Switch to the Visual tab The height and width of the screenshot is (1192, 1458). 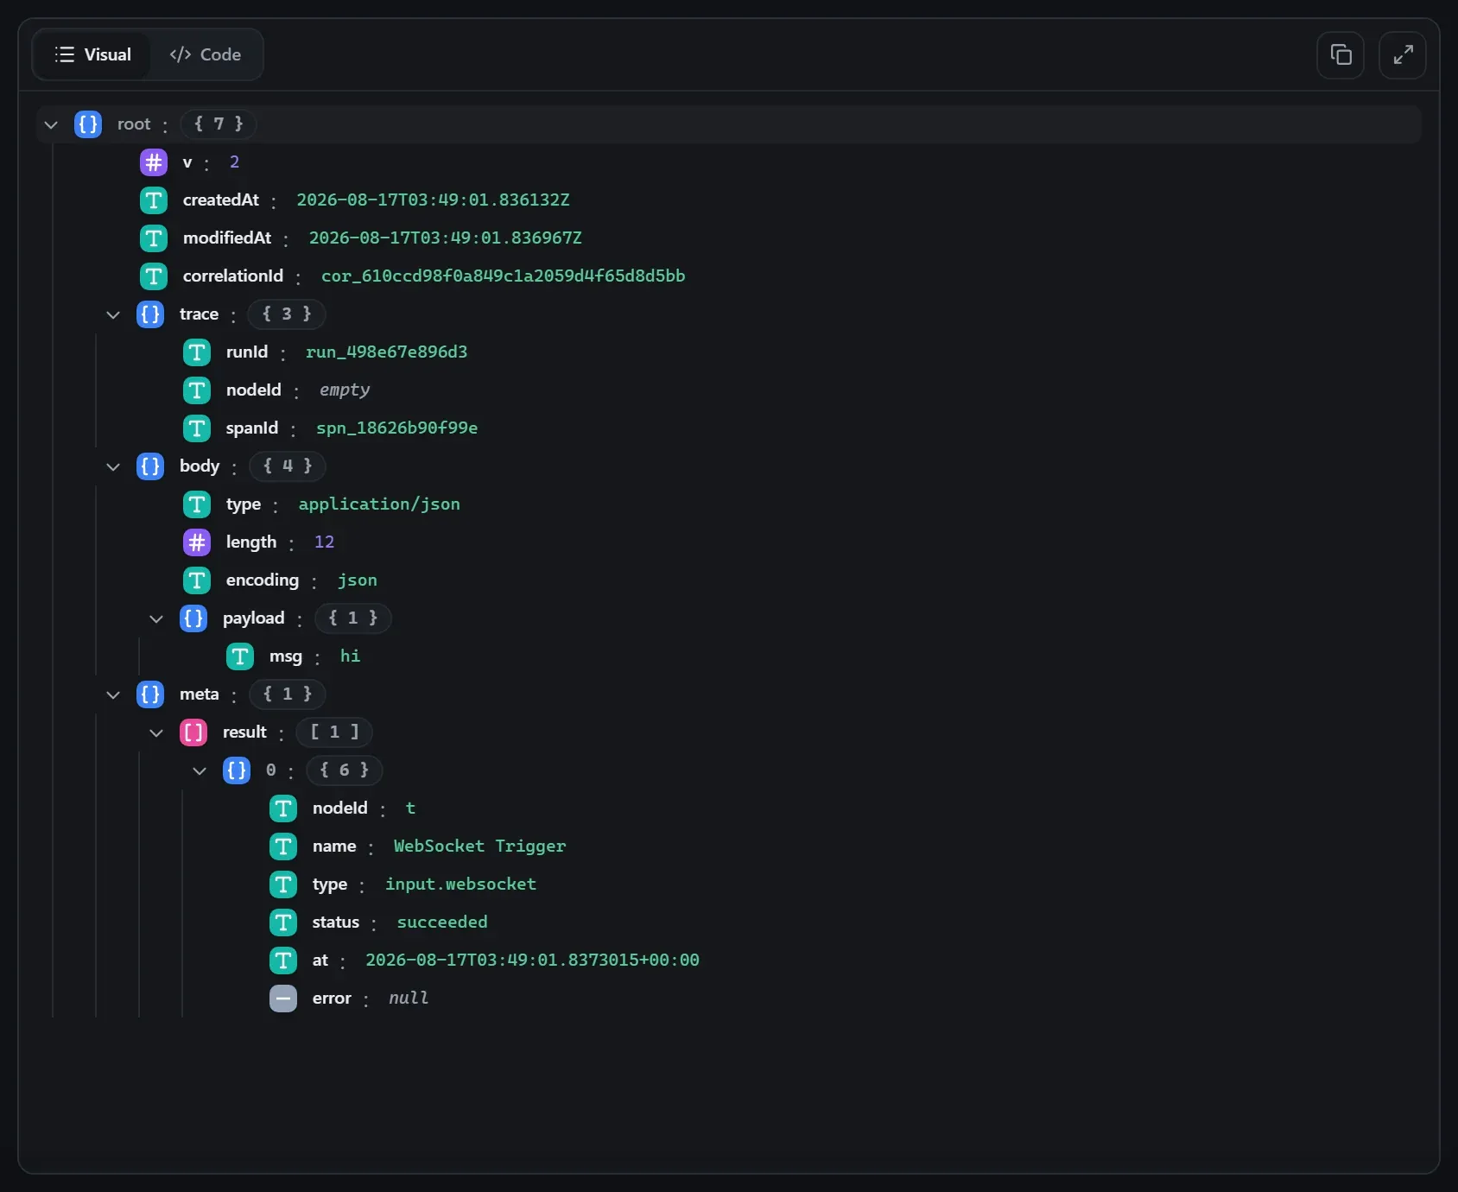92,54
